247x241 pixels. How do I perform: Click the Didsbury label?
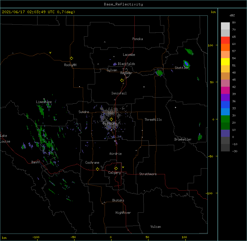pos(110,123)
